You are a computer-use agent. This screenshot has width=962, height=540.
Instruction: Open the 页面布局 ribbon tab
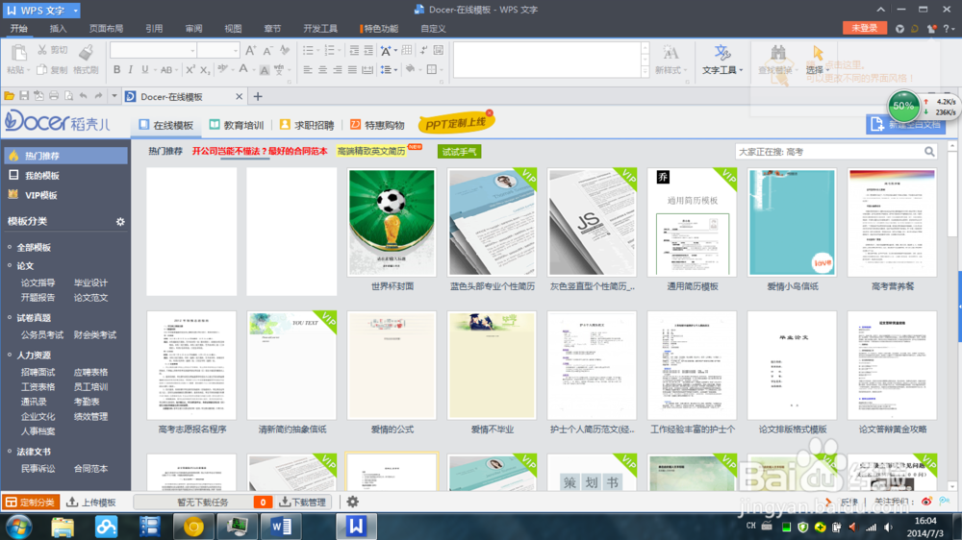click(x=106, y=28)
